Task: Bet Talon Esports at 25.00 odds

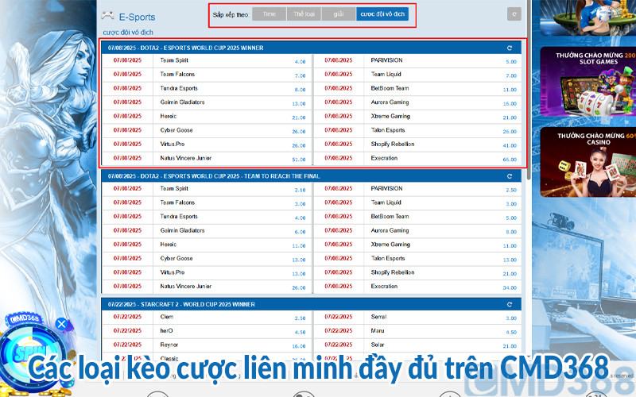Action: coord(510,132)
